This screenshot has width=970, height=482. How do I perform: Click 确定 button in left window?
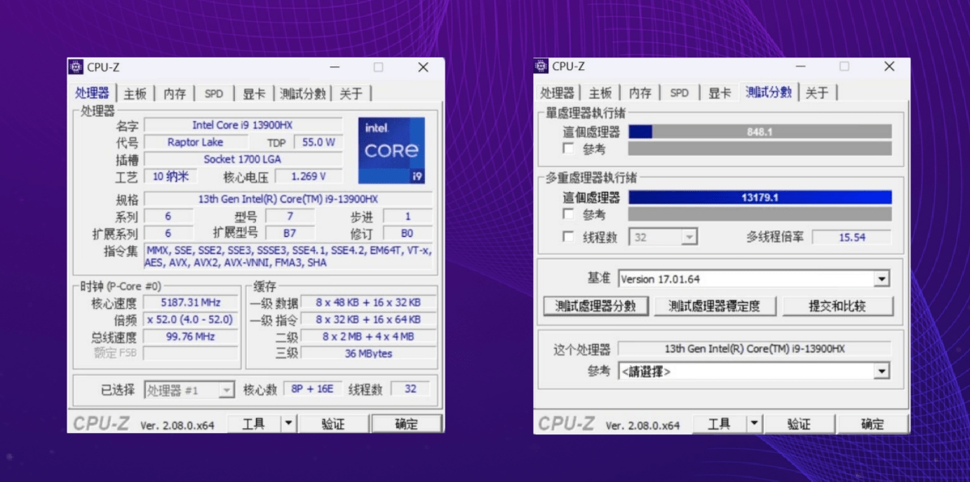pos(407,424)
